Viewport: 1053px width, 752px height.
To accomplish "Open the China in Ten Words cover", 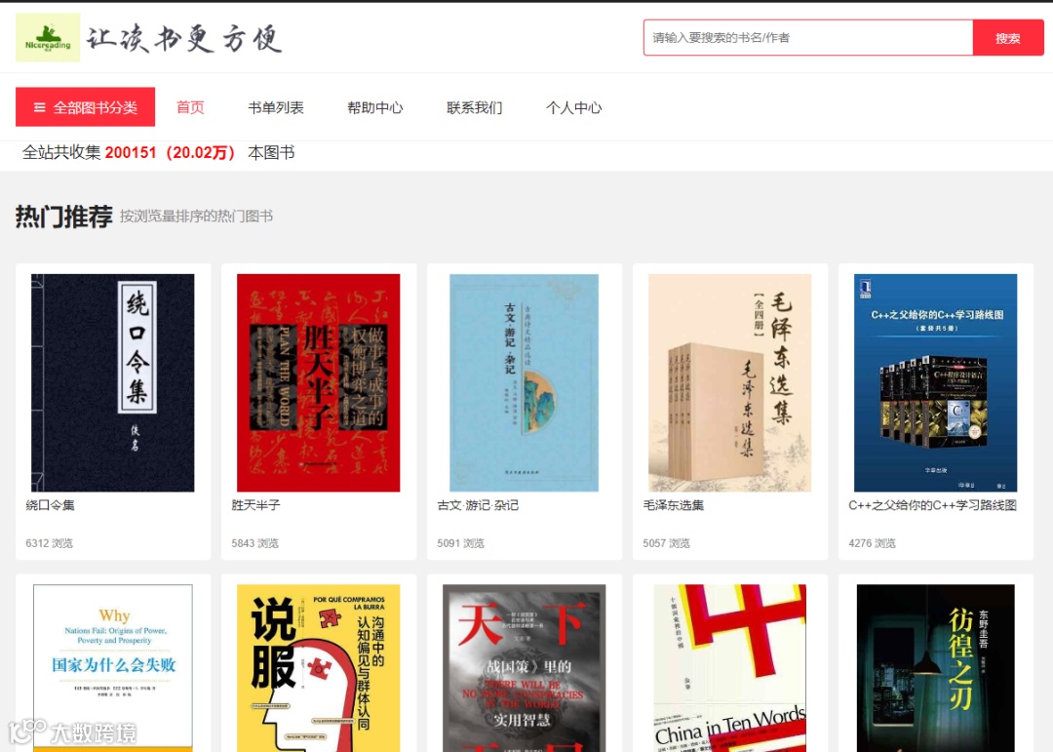I will [x=730, y=668].
